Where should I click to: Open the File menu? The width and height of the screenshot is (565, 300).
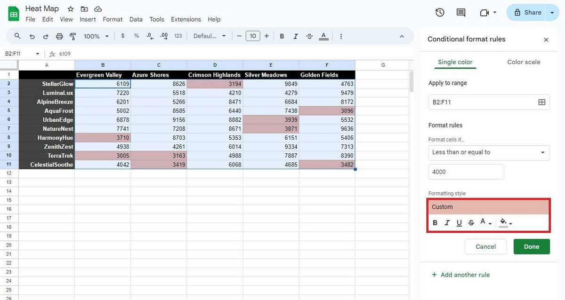[x=31, y=19]
